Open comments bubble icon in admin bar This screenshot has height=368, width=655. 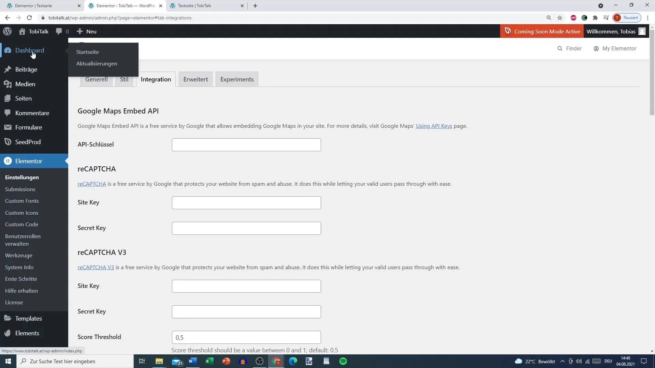pyautogui.click(x=59, y=31)
